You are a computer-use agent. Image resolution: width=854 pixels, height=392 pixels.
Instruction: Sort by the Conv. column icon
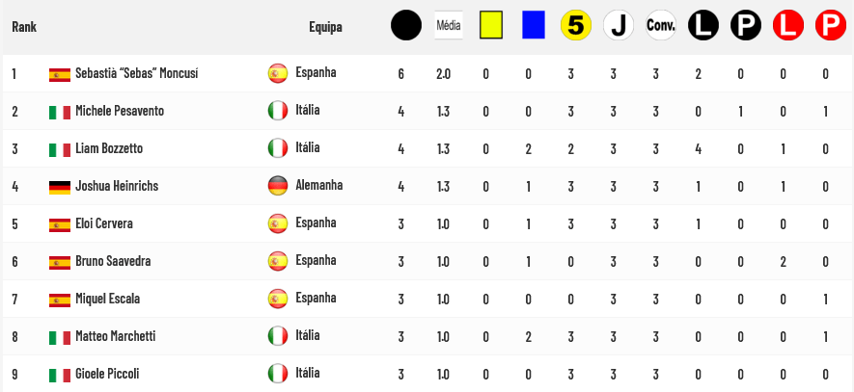click(661, 25)
